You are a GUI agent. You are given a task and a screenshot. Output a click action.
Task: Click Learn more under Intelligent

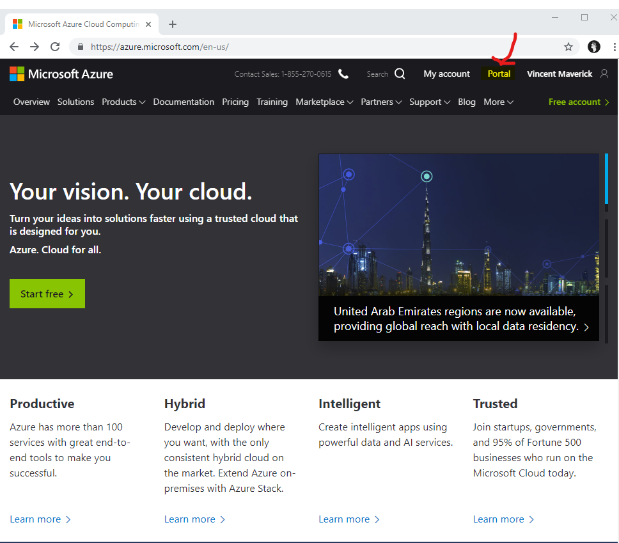tap(349, 519)
